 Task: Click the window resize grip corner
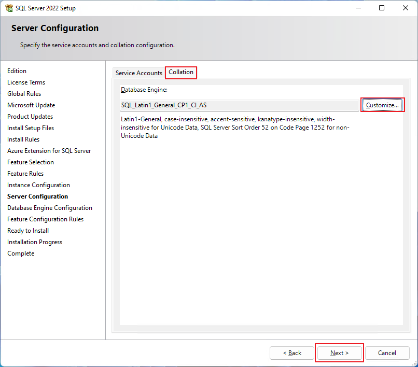click(x=414, y=363)
